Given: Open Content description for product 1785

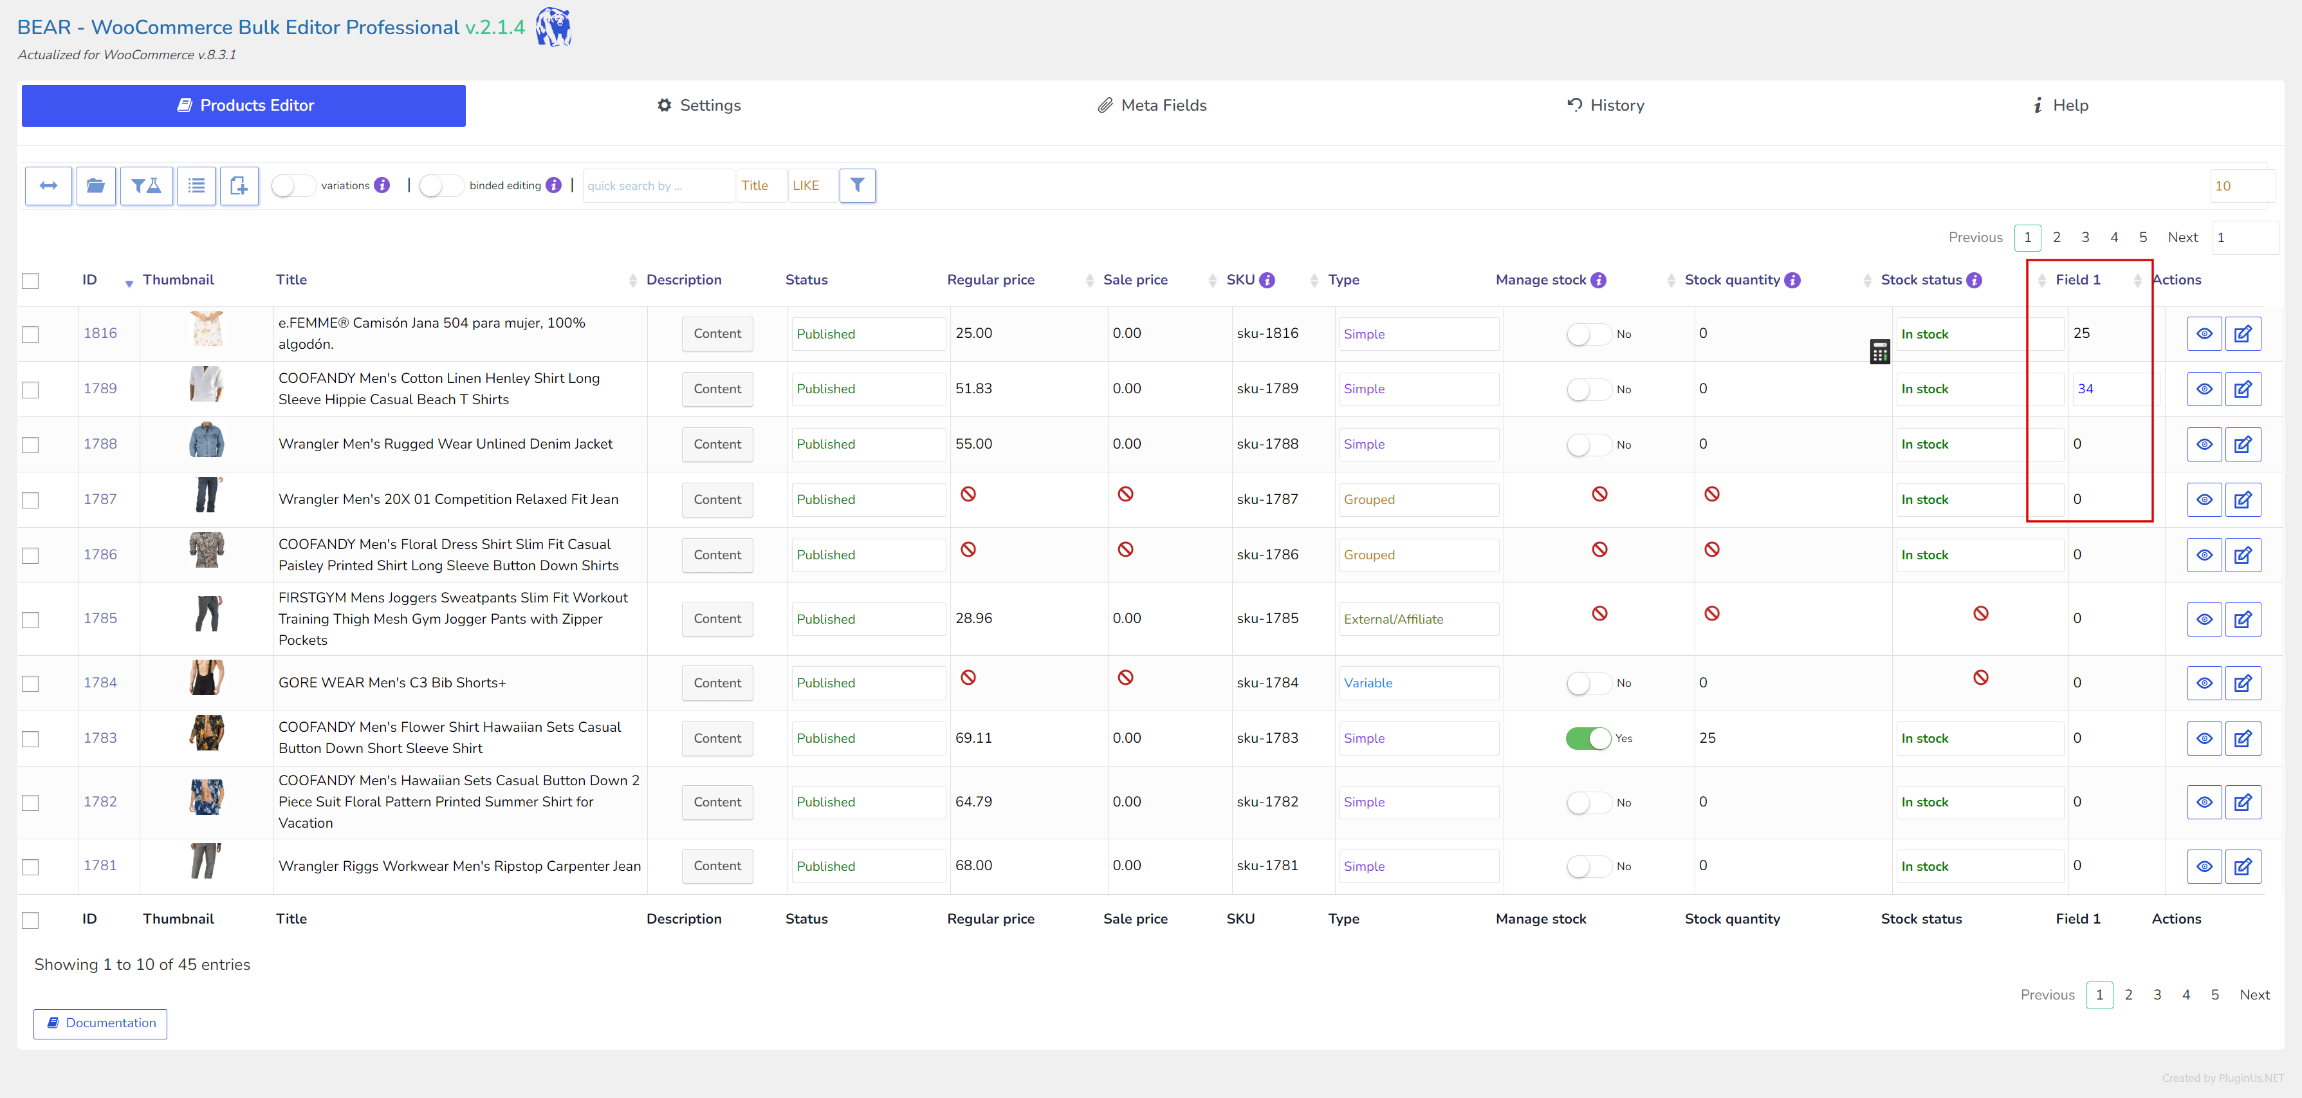Looking at the screenshot, I should click(717, 619).
